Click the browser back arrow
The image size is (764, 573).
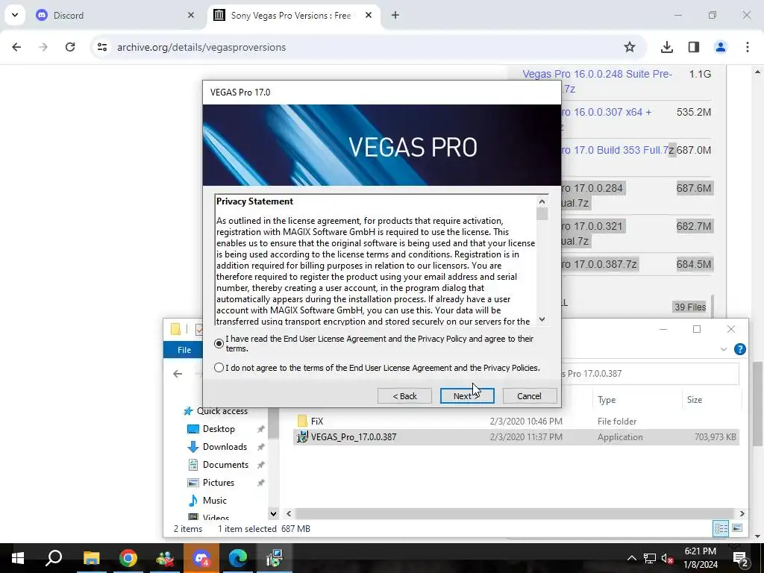pyautogui.click(x=16, y=47)
